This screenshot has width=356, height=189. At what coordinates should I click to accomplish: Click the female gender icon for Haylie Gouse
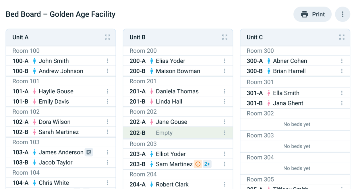point(35,91)
